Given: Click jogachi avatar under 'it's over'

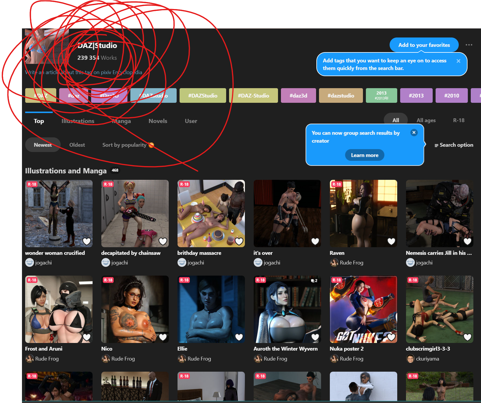Looking at the screenshot, I should pyautogui.click(x=258, y=262).
